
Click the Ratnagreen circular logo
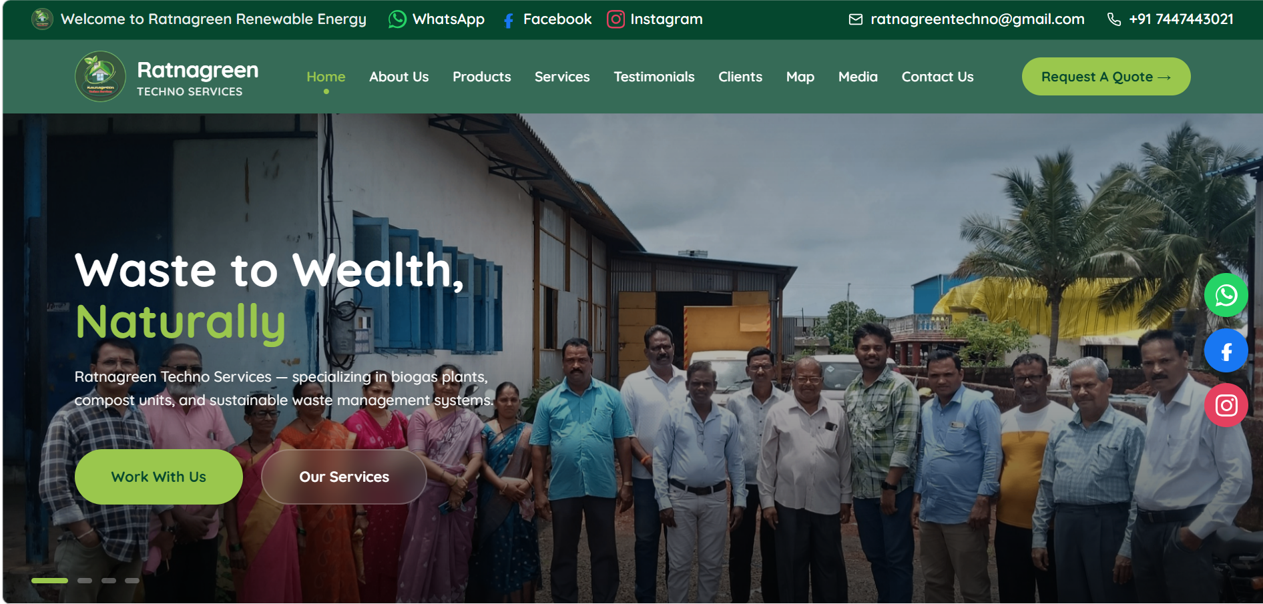click(100, 77)
